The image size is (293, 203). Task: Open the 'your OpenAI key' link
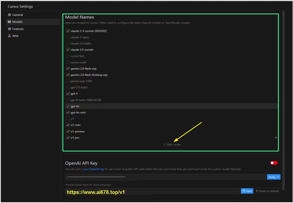94,169
